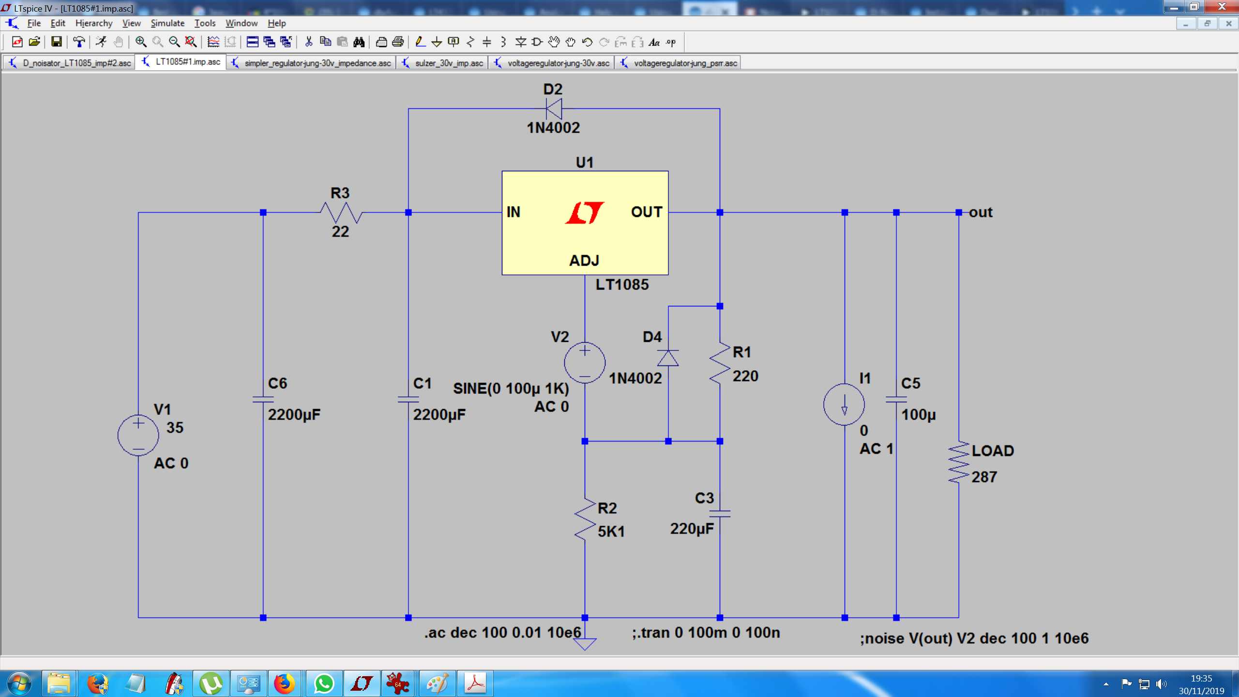Click the 'SINE(0 100µ 1K)' value of V2
1239x697 pixels.
tap(511, 388)
